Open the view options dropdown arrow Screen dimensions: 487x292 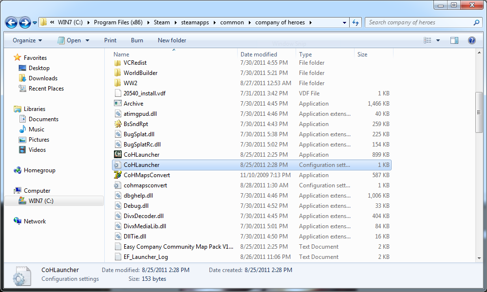click(438, 40)
